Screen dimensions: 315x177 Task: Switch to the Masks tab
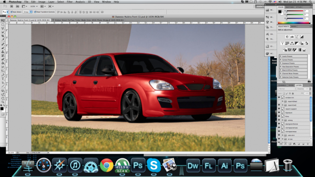coord(294,26)
